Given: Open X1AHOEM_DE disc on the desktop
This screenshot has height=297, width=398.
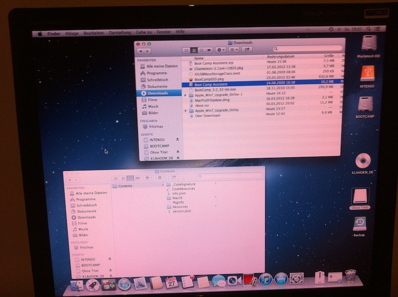Looking at the screenshot, I should [x=363, y=161].
